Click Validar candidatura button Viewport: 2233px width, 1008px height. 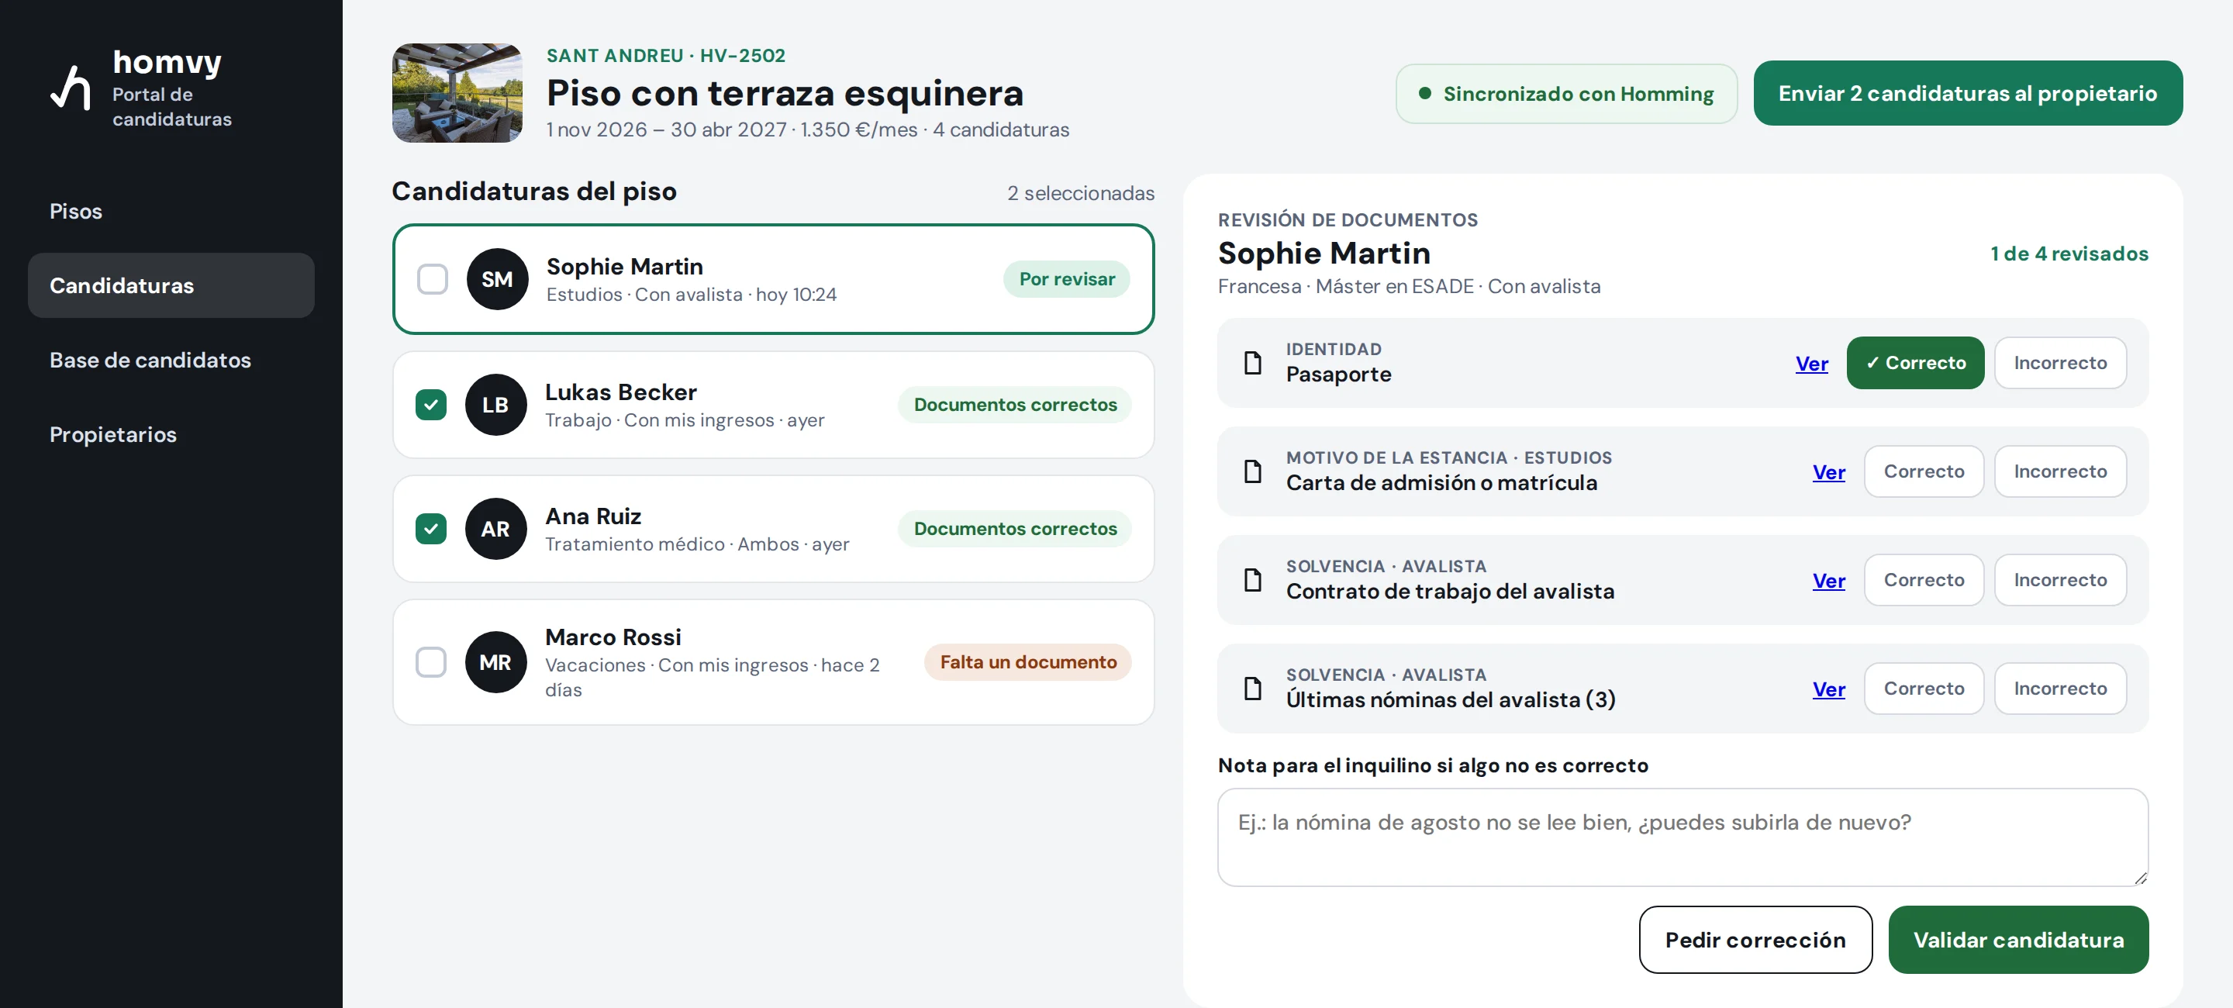pos(2018,940)
